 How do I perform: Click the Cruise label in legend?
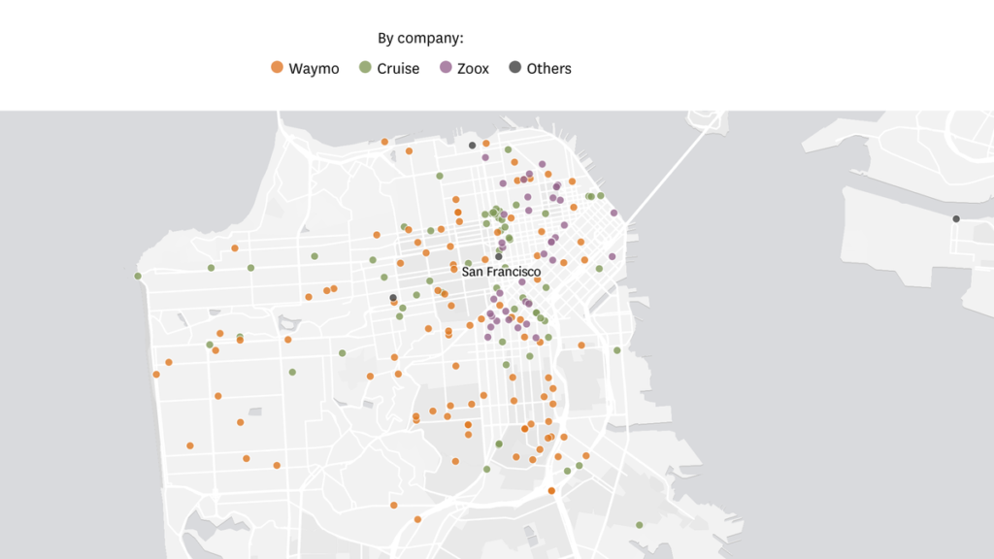[398, 69]
